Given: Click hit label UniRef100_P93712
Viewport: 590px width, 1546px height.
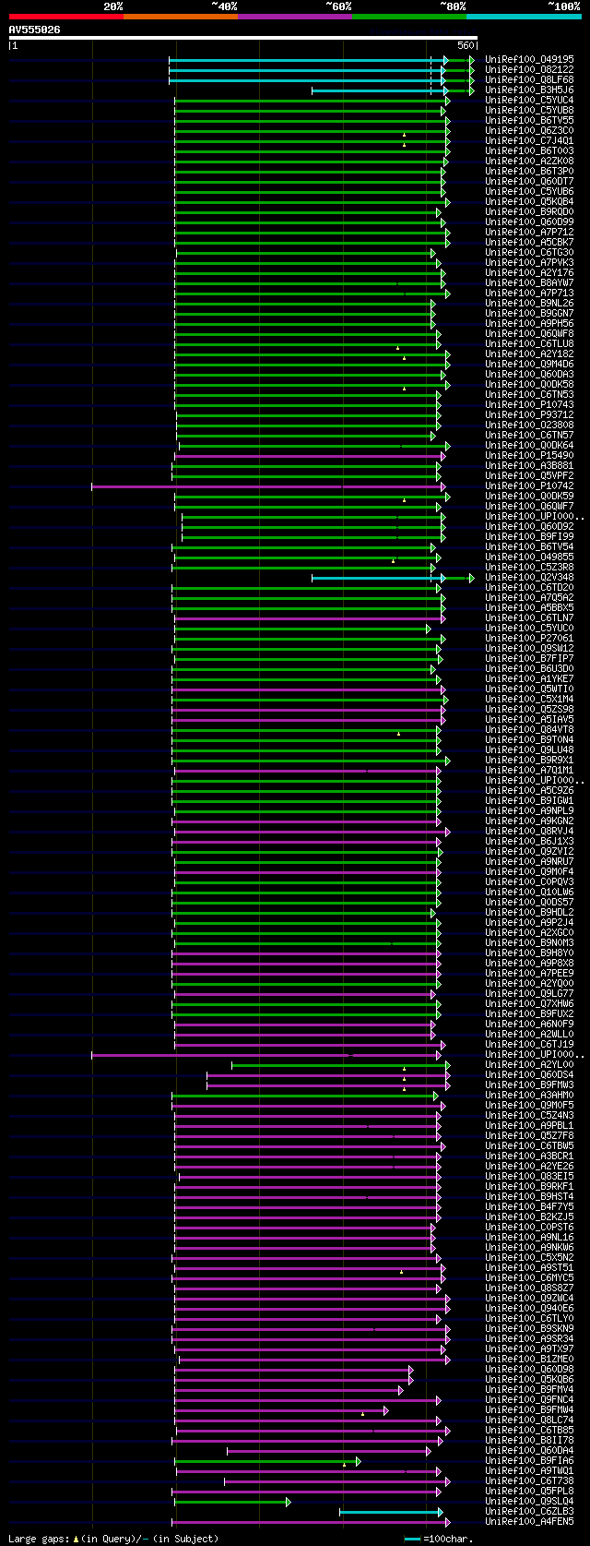Looking at the screenshot, I should point(529,415).
